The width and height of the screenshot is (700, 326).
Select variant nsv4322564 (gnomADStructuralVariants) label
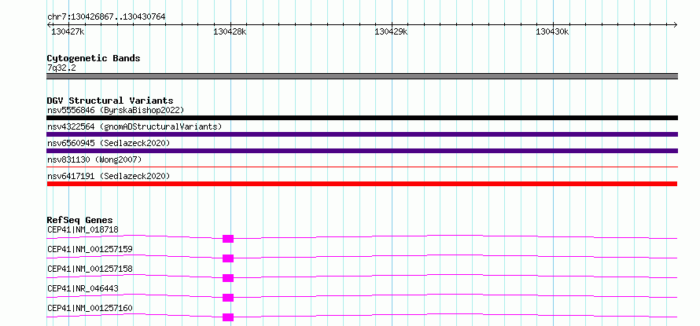(134, 126)
